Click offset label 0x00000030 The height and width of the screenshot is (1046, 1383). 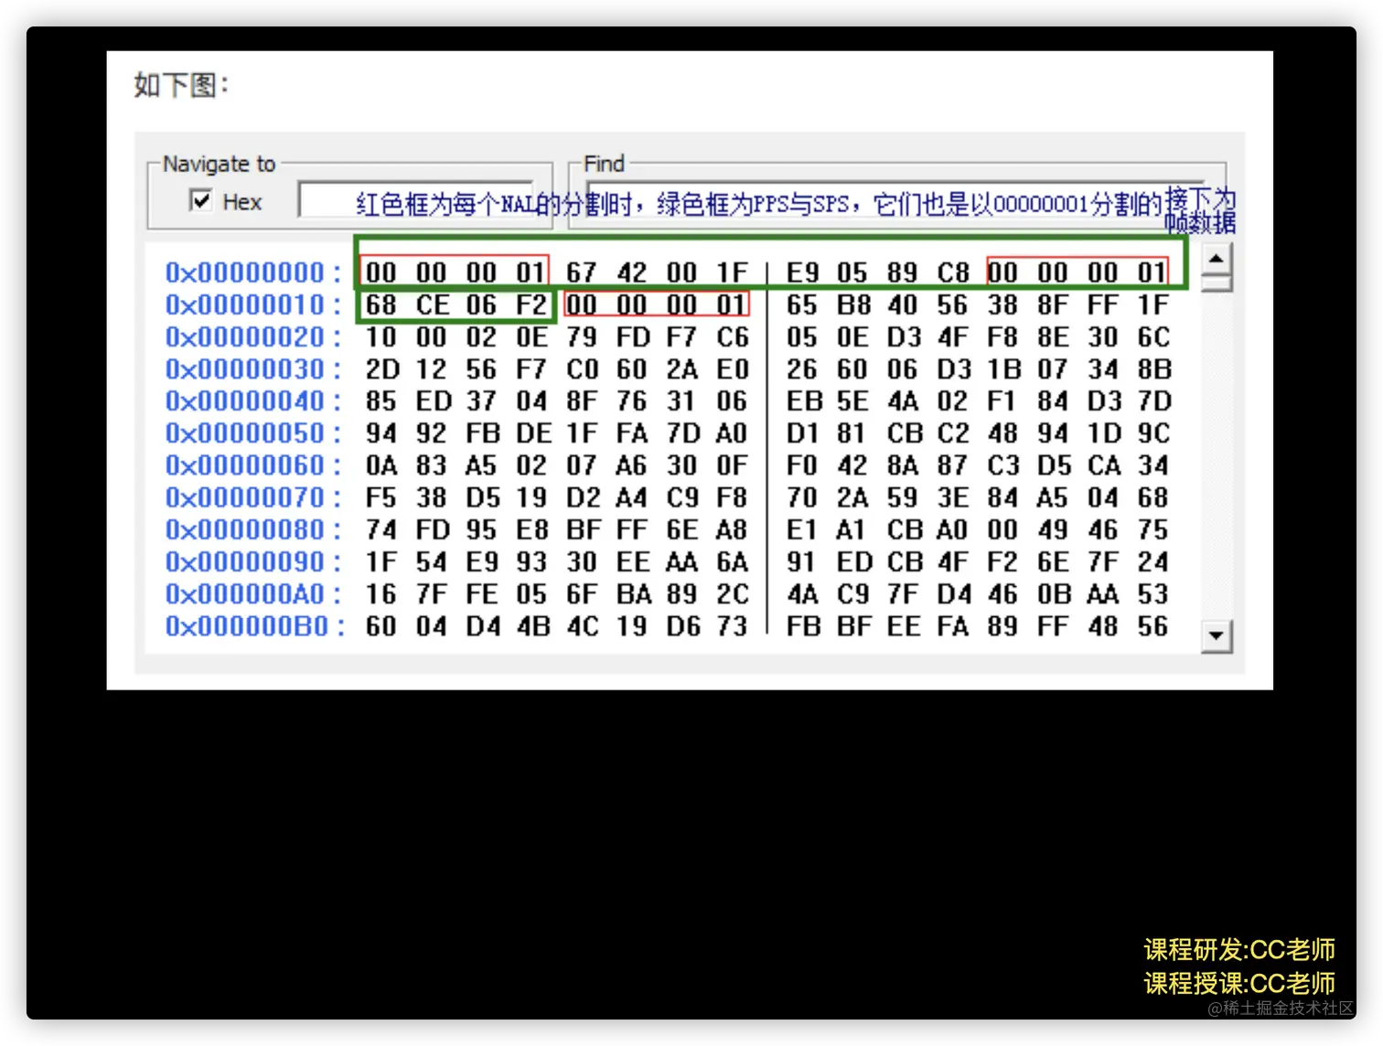245,368
